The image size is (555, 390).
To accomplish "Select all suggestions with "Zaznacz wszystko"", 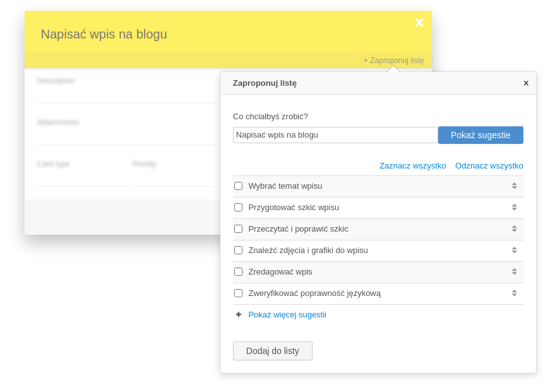I will pos(413,165).
